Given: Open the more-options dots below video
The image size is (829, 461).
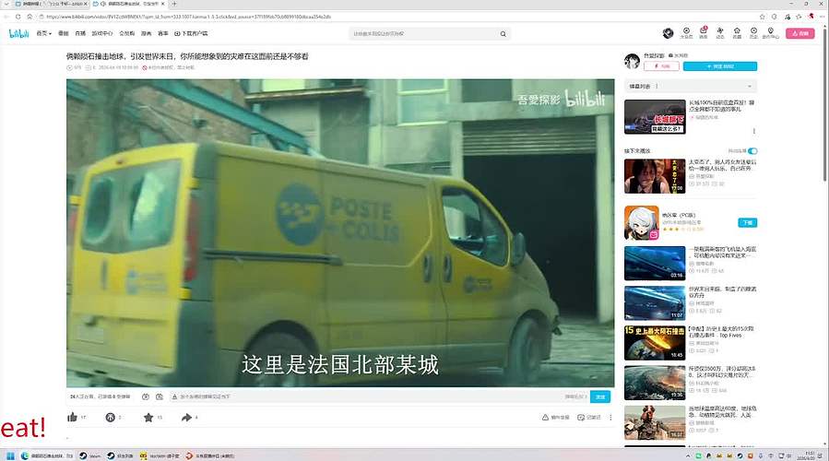Looking at the screenshot, I should coord(610,417).
